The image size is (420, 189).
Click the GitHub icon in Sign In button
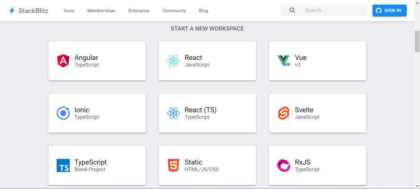pyautogui.click(x=379, y=10)
